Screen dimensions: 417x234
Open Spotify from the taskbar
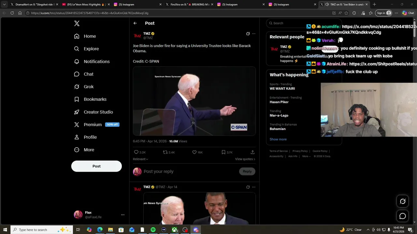pos(153,230)
